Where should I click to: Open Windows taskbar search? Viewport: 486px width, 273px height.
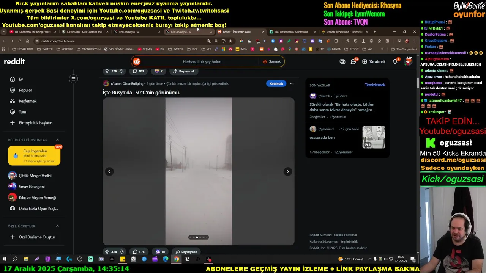point(15,259)
